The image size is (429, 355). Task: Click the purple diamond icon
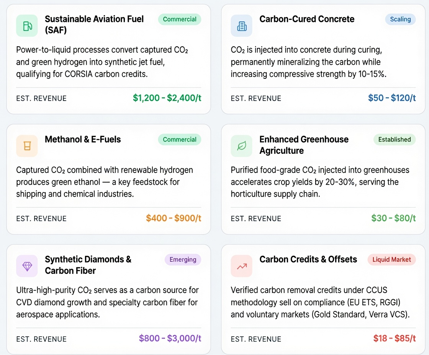[x=27, y=266]
